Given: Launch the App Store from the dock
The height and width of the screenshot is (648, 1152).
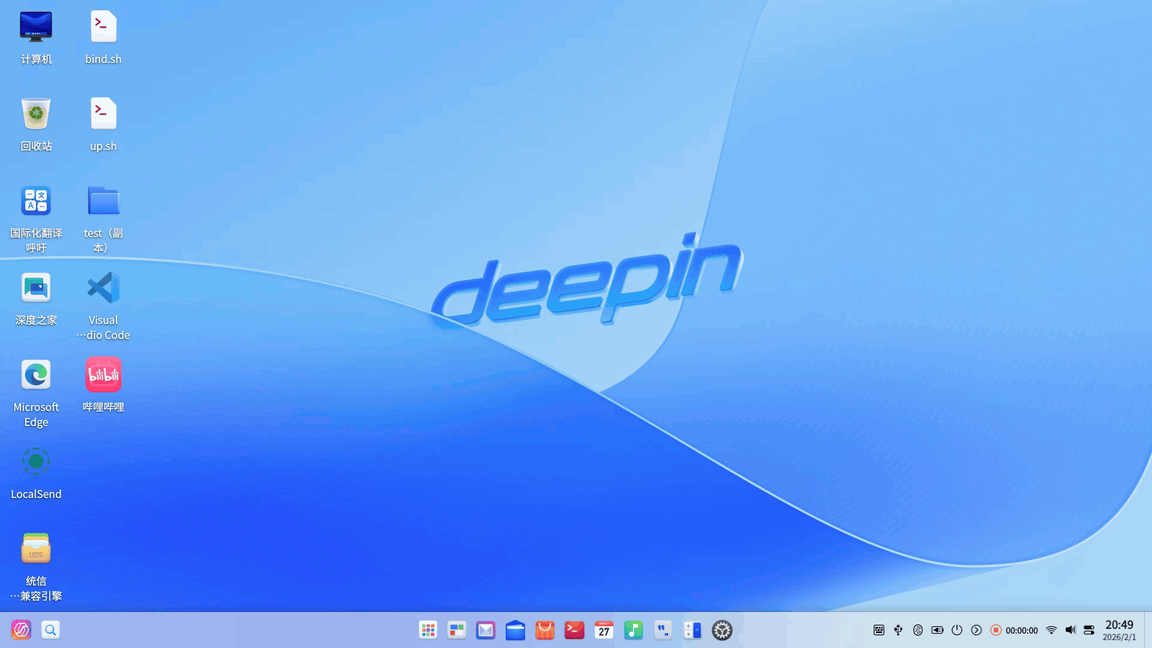Looking at the screenshot, I should (544, 630).
